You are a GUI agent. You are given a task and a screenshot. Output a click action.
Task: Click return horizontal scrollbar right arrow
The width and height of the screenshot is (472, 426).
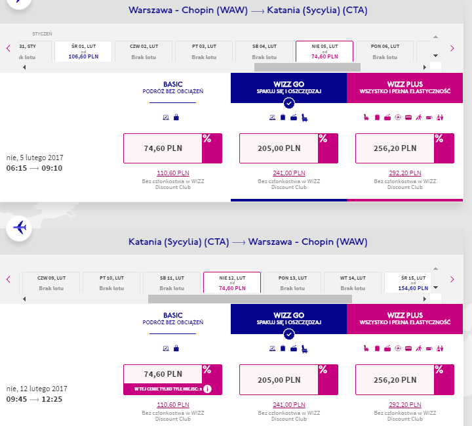(425, 299)
